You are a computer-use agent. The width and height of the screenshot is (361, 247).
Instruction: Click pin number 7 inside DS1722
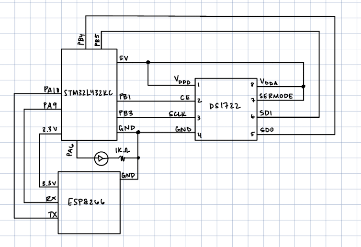click(x=253, y=101)
